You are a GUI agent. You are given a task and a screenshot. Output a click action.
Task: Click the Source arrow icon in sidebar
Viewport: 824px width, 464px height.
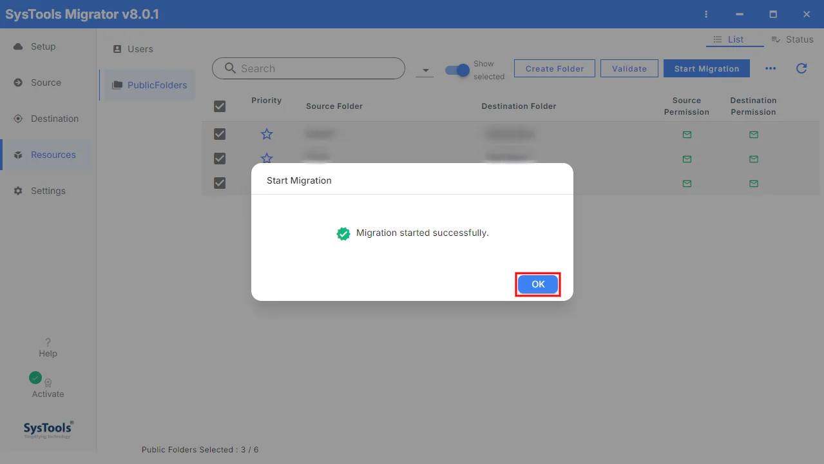pyautogui.click(x=18, y=82)
